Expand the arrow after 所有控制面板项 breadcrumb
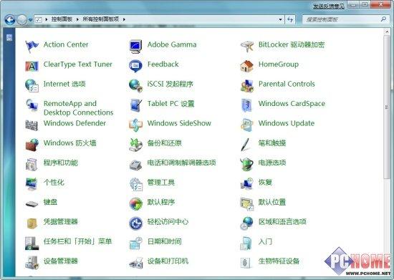The height and width of the screenshot is (280, 394). (x=124, y=19)
